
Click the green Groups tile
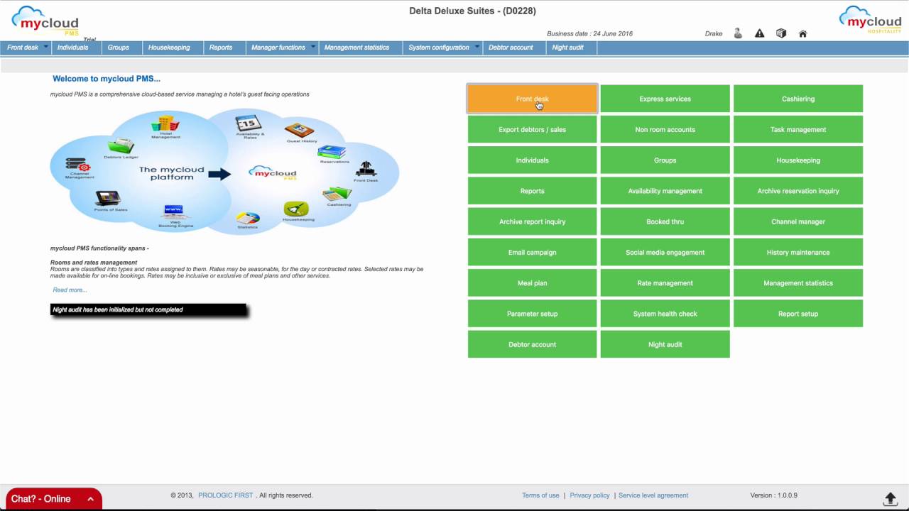click(x=665, y=160)
